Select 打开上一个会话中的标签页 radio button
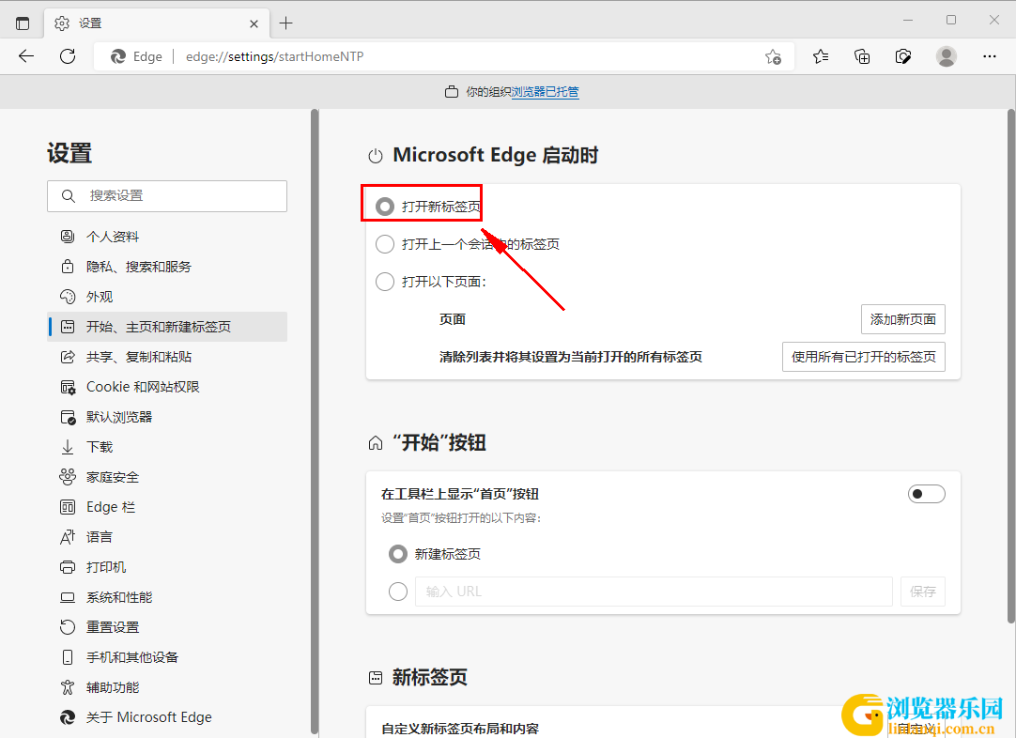1016x738 pixels. tap(385, 244)
